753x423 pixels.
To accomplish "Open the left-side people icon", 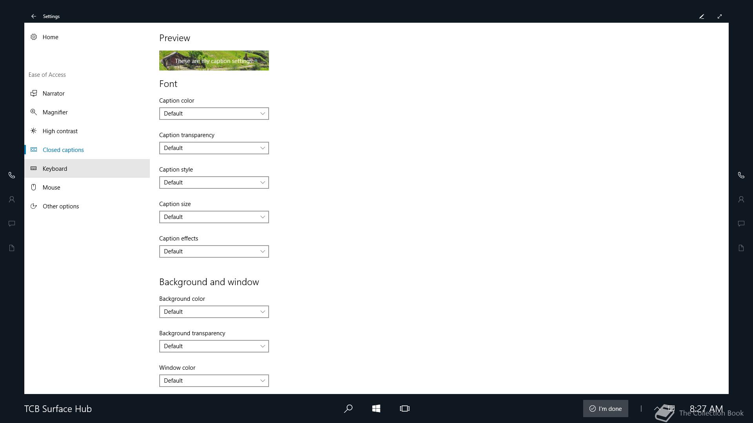I will [12, 199].
